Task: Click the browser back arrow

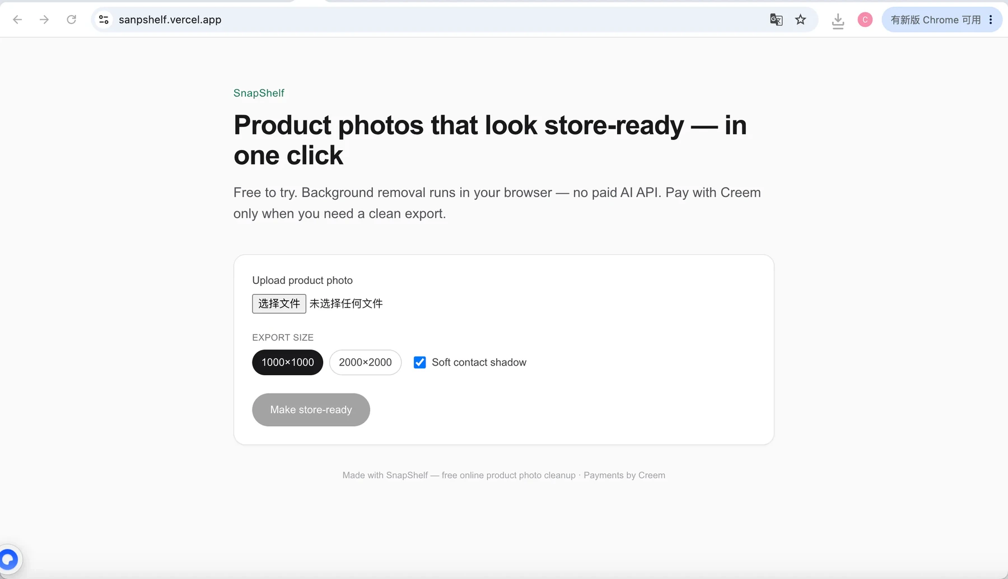Action: point(17,20)
